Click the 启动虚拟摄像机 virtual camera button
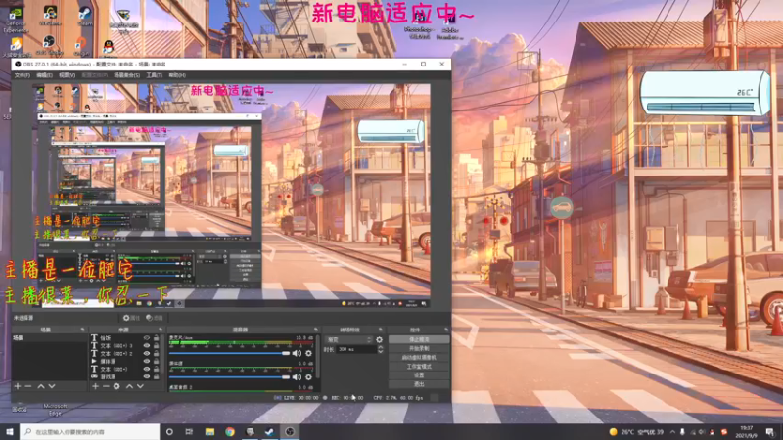The width and height of the screenshot is (783, 440). 419,358
